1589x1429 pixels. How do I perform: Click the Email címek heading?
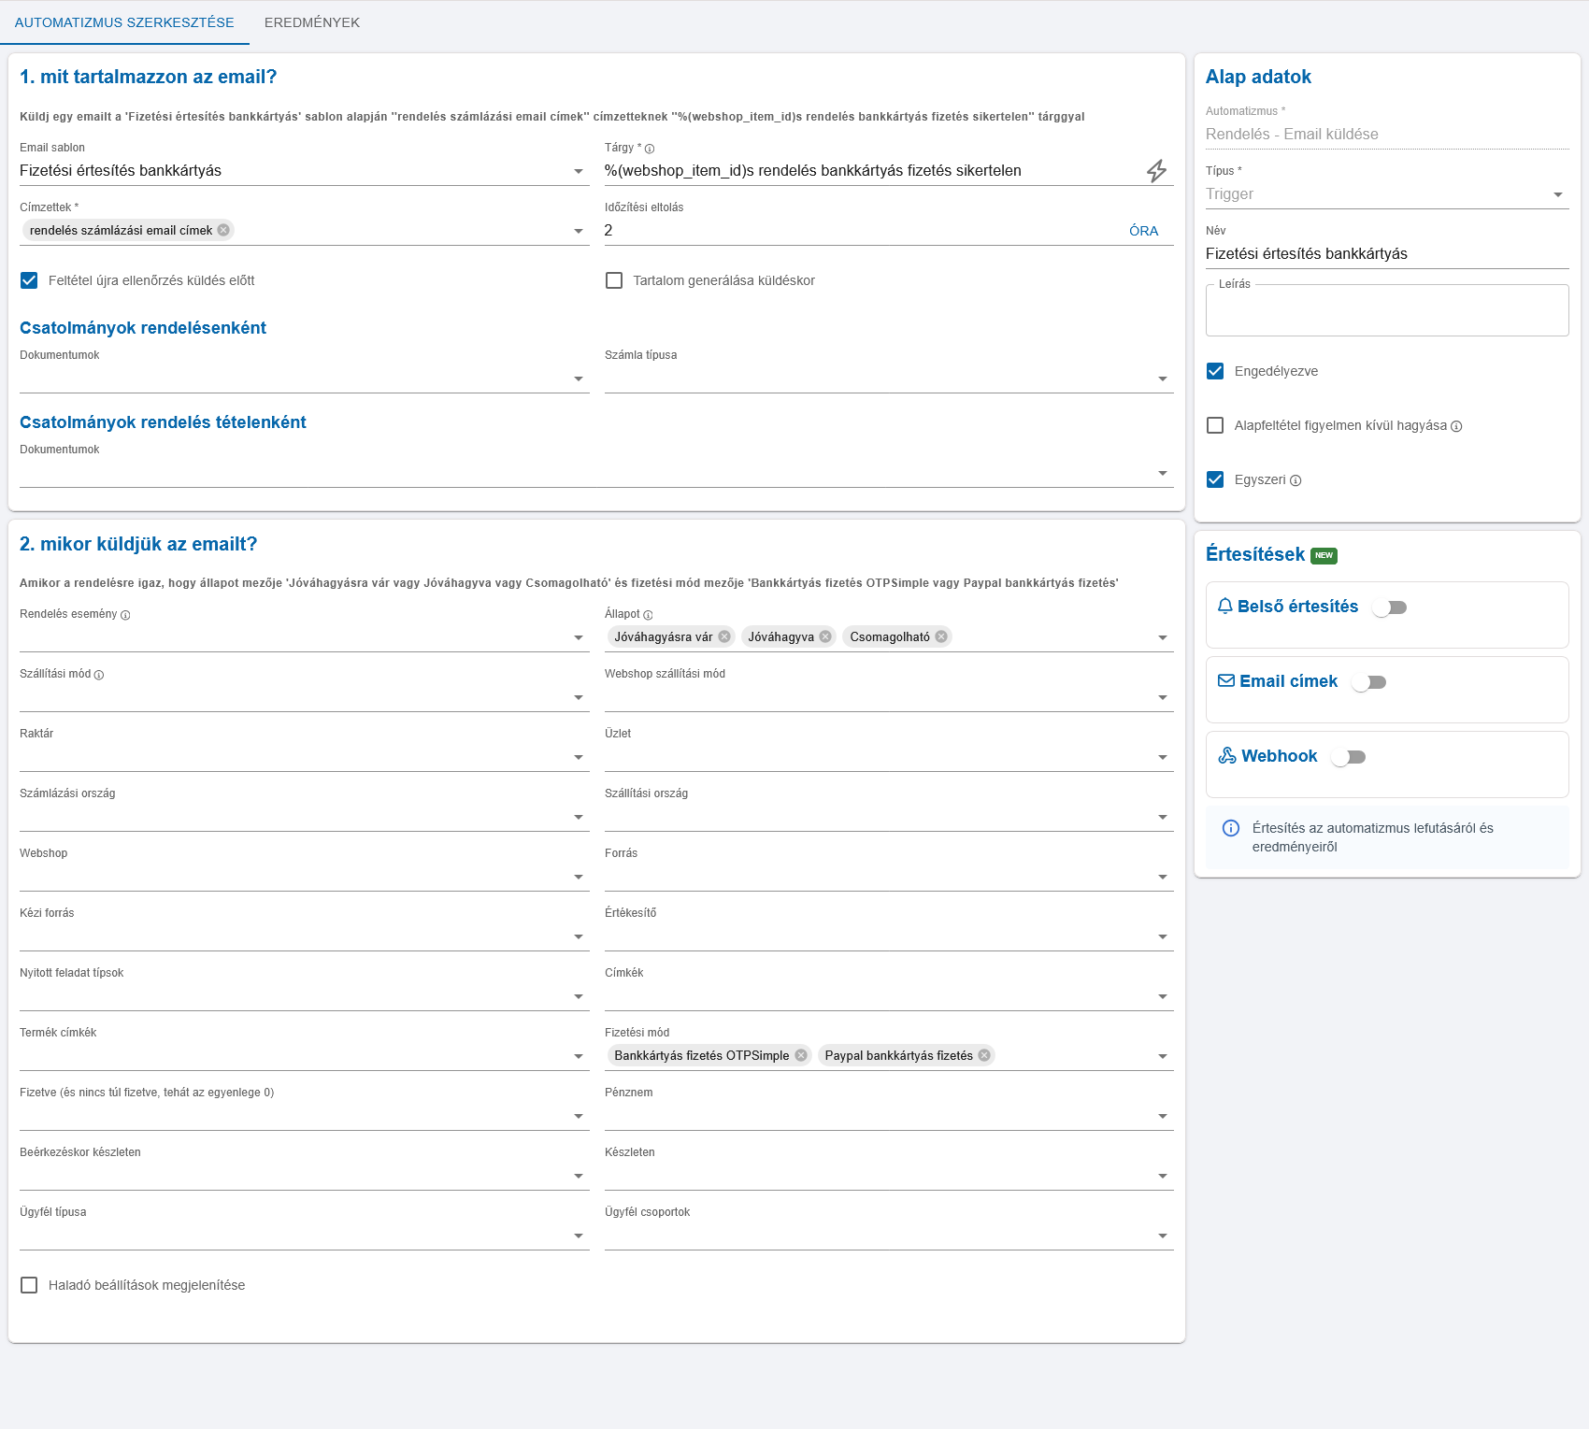coord(1288,681)
